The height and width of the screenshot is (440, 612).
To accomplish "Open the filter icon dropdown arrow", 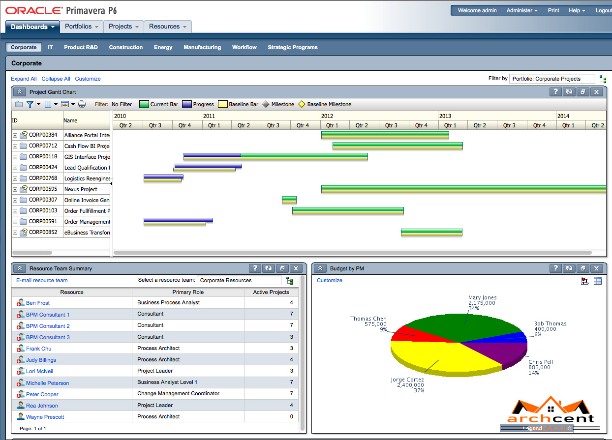I will pos(38,104).
